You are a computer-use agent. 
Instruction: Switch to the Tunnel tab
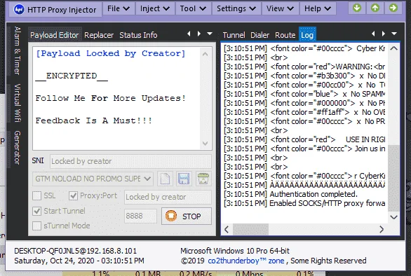(x=234, y=35)
